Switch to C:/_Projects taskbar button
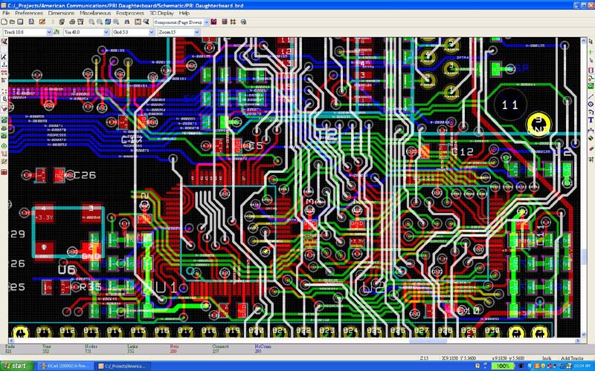 click(122, 366)
